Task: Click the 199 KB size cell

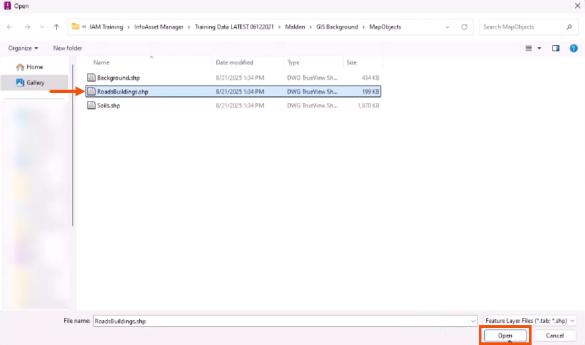Action: coord(370,92)
